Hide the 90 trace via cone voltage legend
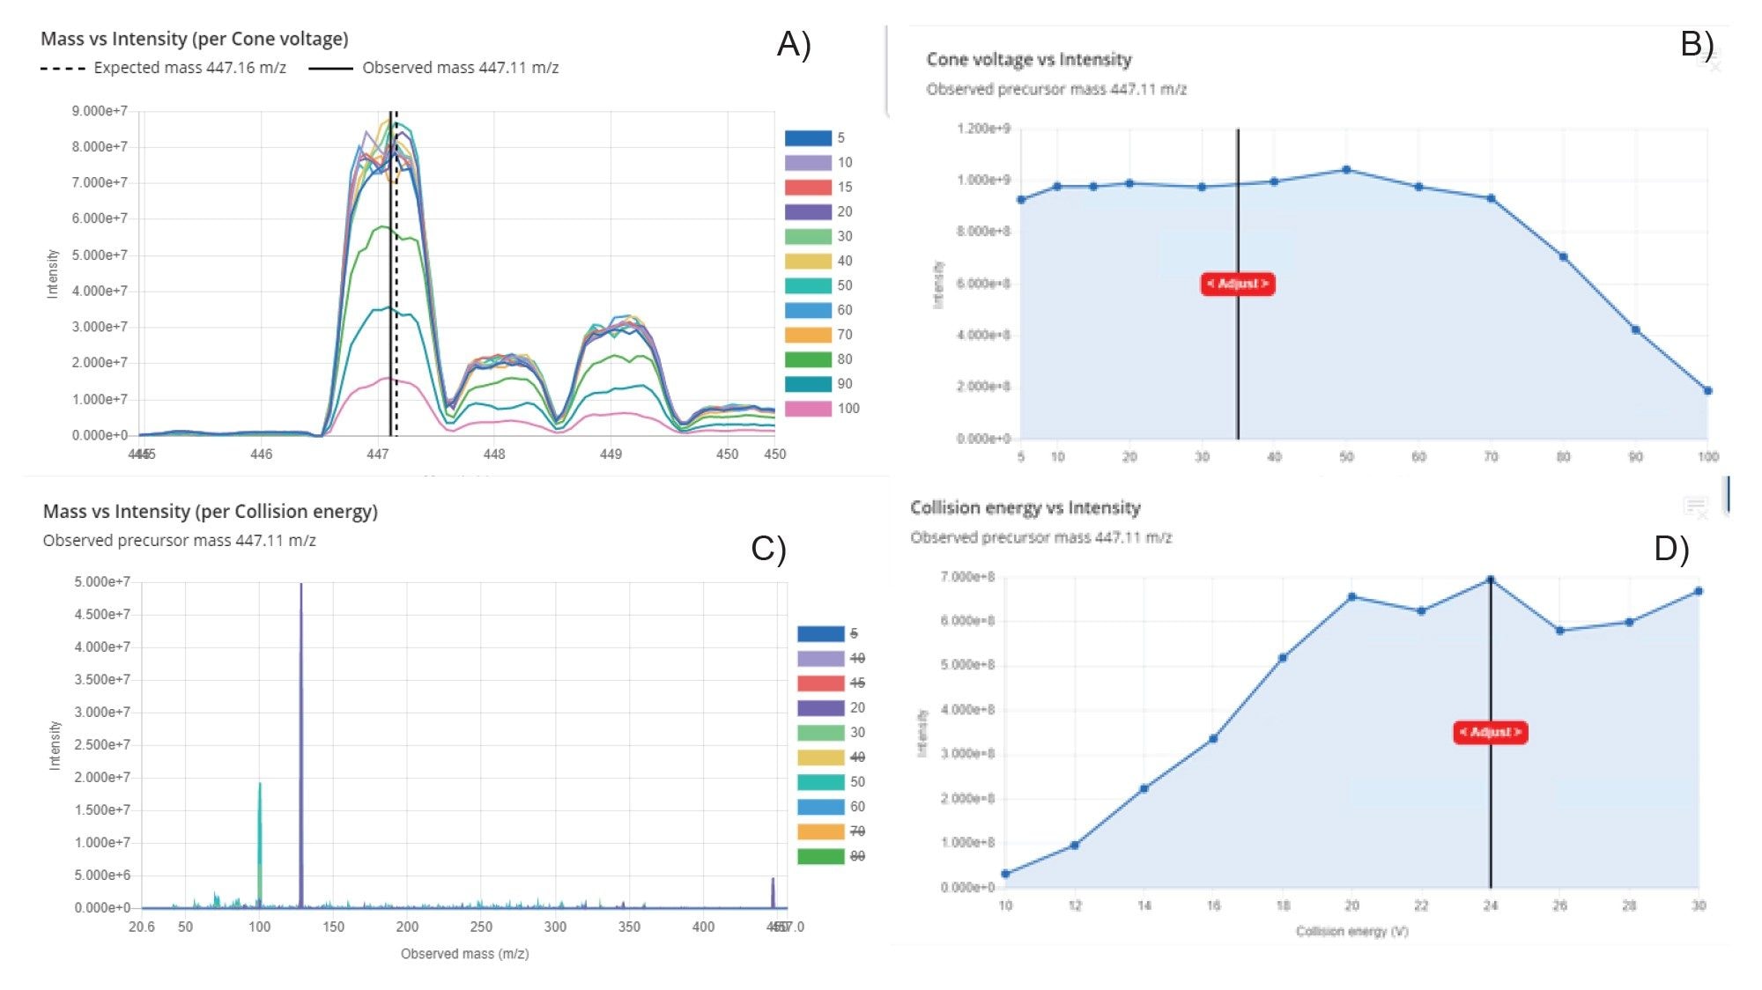The width and height of the screenshot is (1762, 990). tap(813, 383)
